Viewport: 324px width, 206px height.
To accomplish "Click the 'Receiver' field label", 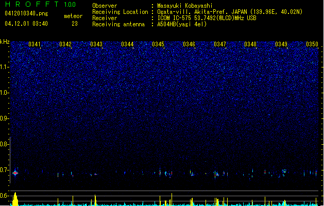I will tap(105, 18).
